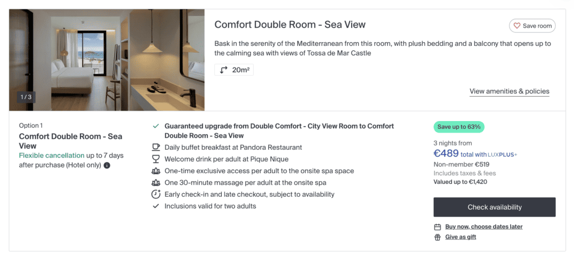Click the calendar icon beside Buy now
574x262 pixels.
click(437, 227)
